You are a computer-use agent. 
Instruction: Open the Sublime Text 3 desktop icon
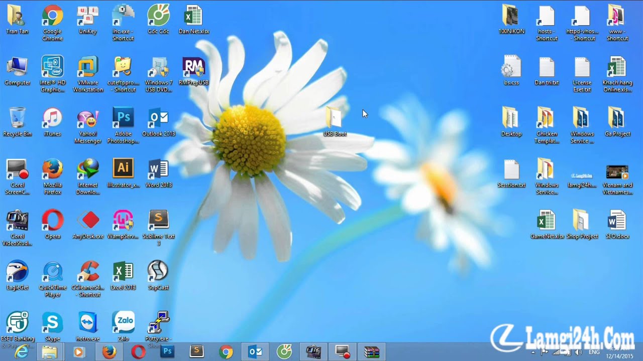click(158, 228)
